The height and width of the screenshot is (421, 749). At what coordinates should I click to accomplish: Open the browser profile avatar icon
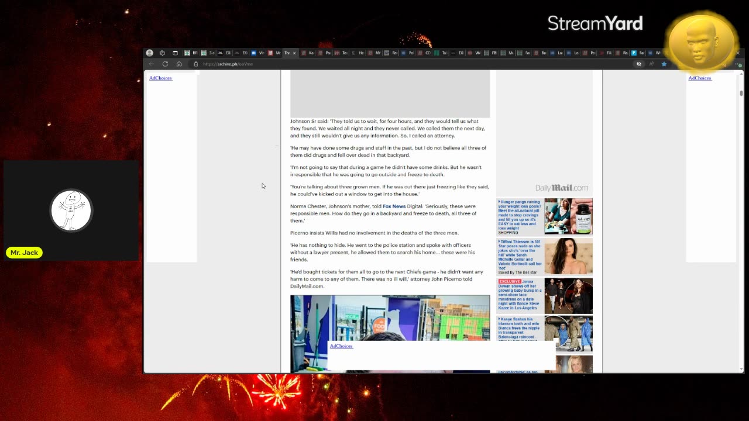[x=150, y=53]
